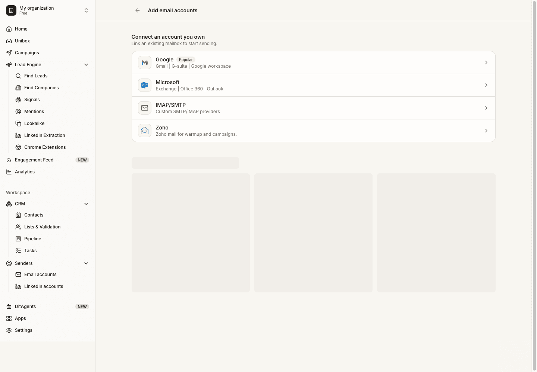
Task: Click the NEW badge beside Engagement Feed
Action: pyautogui.click(x=82, y=160)
